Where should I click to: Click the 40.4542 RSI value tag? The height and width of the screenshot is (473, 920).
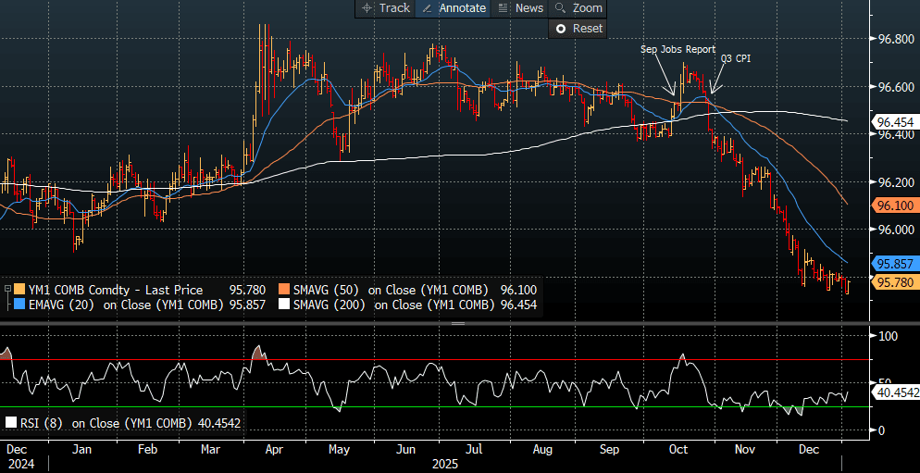[x=896, y=393]
